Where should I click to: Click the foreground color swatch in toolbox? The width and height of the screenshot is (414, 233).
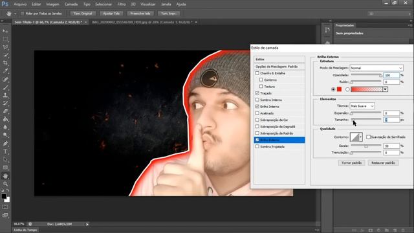[x=3, y=196]
